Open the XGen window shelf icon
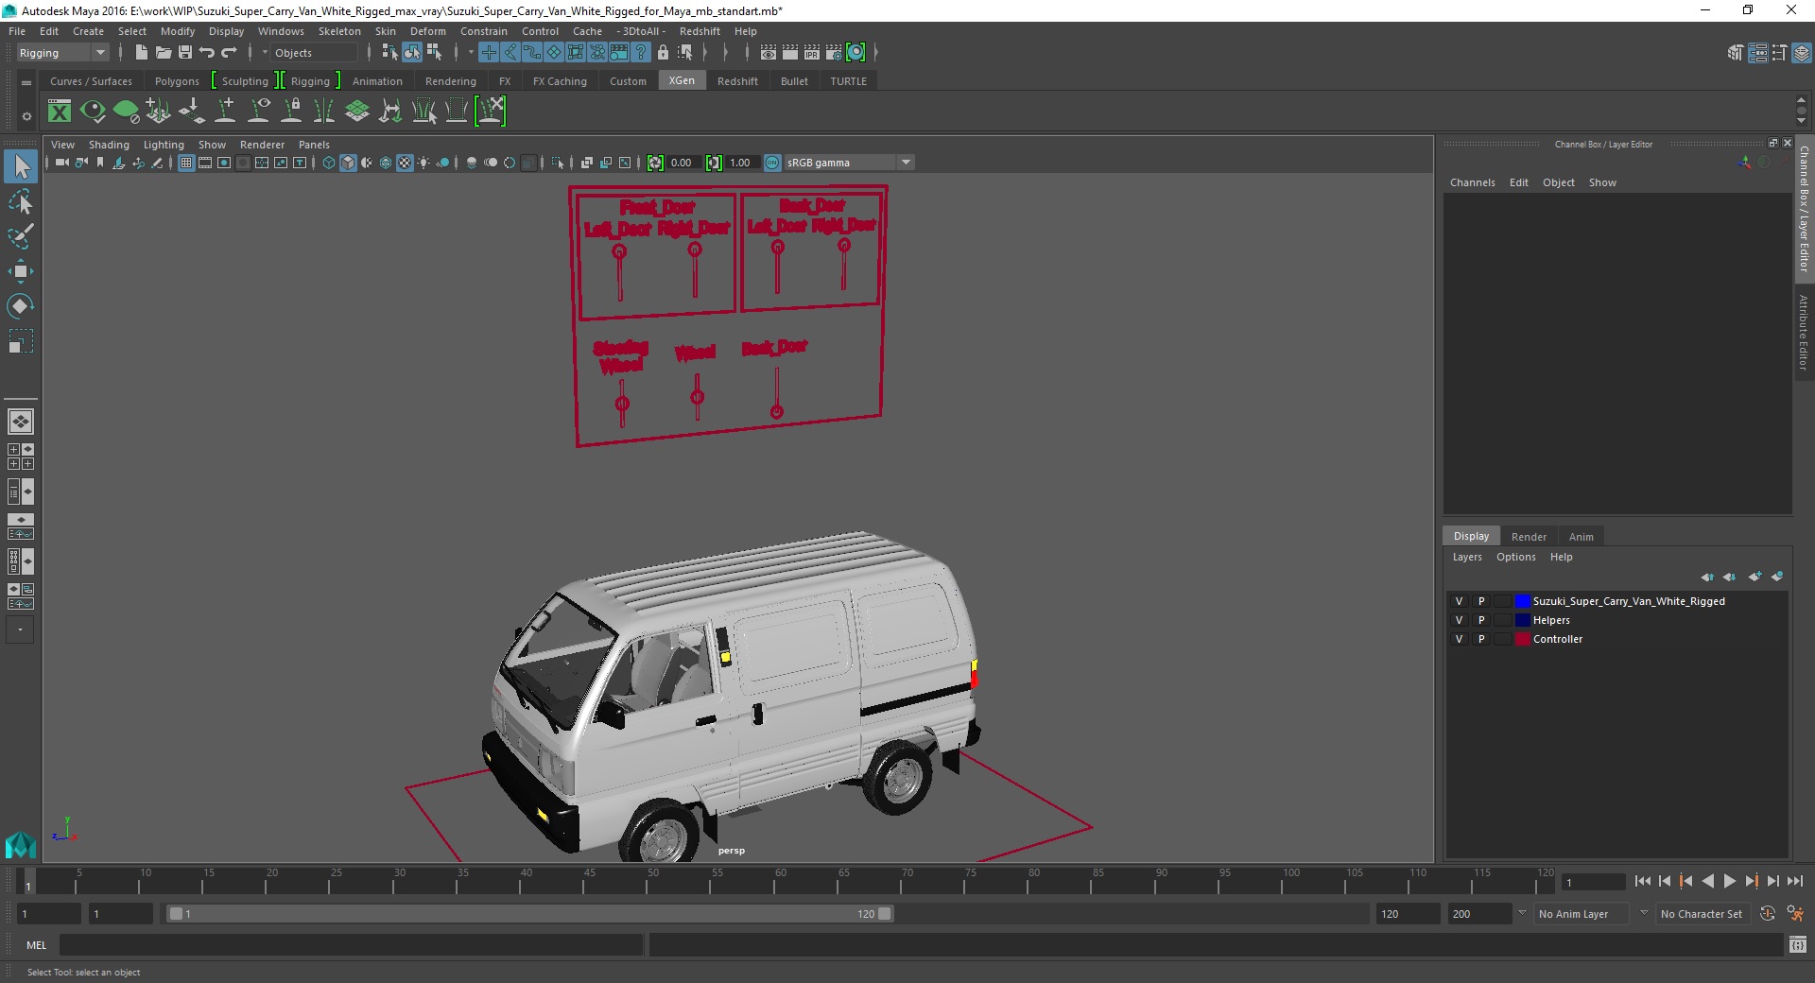Viewport: 1815px width, 983px height. click(60, 112)
